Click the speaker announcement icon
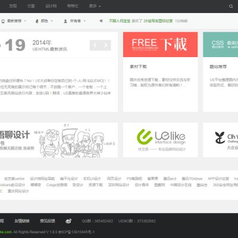238x238 pixels. 101,21
